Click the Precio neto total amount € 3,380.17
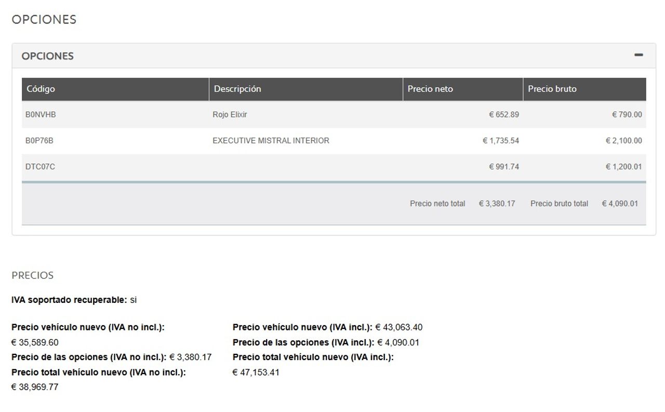665x412 pixels. pos(497,204)
